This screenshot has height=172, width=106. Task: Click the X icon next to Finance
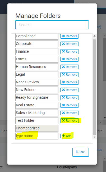pos(63,51)
